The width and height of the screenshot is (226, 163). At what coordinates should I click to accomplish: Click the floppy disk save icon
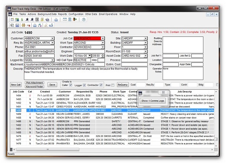point(17,25)
